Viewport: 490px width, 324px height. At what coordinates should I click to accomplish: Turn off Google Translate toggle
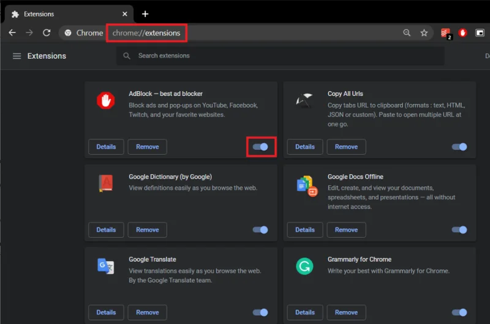coord(260,312)
